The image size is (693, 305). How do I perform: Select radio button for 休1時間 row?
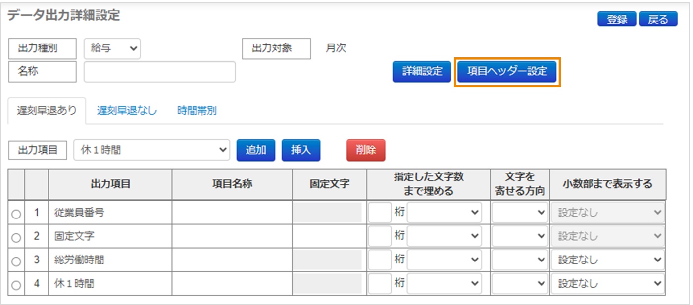16,285
